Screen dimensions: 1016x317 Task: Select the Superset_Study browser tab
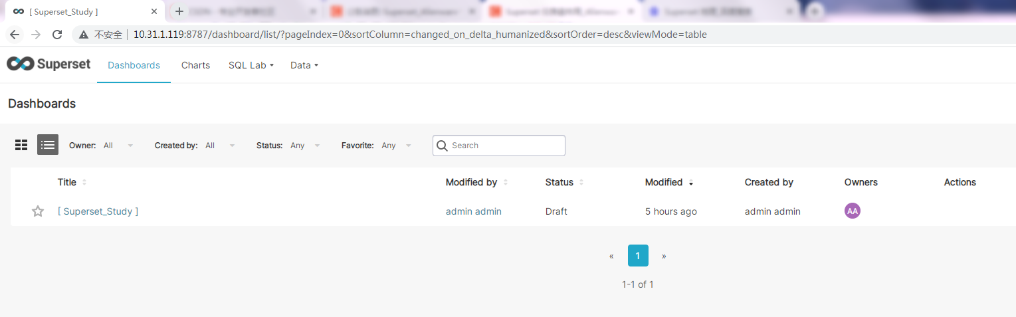click(x=82, y=11)
